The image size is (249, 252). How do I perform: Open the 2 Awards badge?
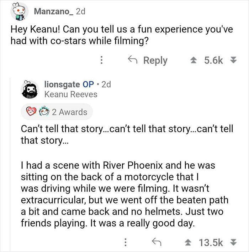tap(57, 112)
